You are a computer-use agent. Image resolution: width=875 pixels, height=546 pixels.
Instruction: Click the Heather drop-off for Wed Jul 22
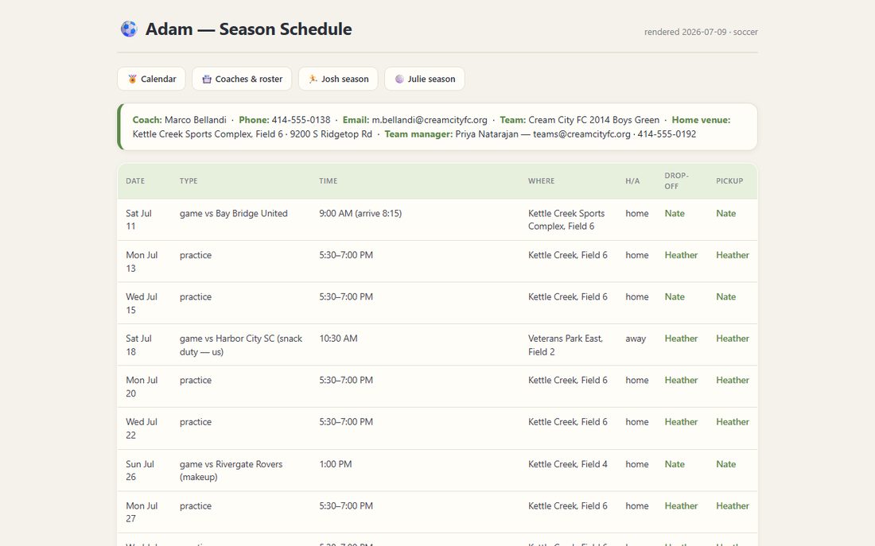(x=681, y=422)
